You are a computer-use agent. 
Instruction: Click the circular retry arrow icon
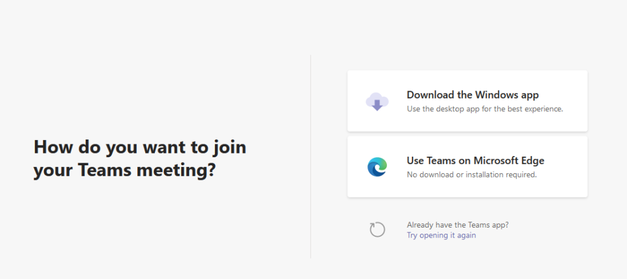tap(377, 230)
